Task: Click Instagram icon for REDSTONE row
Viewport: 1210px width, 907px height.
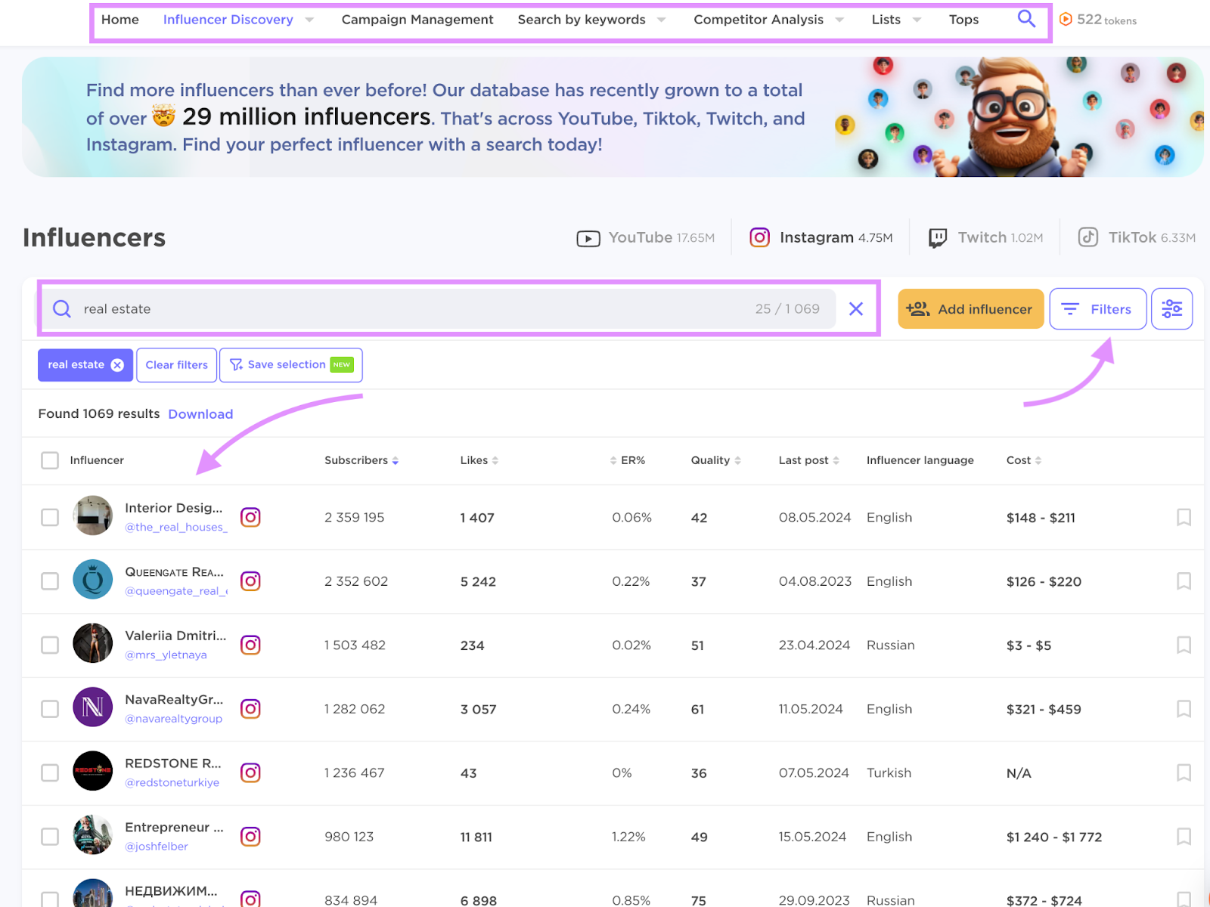Action: tap(250, 772)
